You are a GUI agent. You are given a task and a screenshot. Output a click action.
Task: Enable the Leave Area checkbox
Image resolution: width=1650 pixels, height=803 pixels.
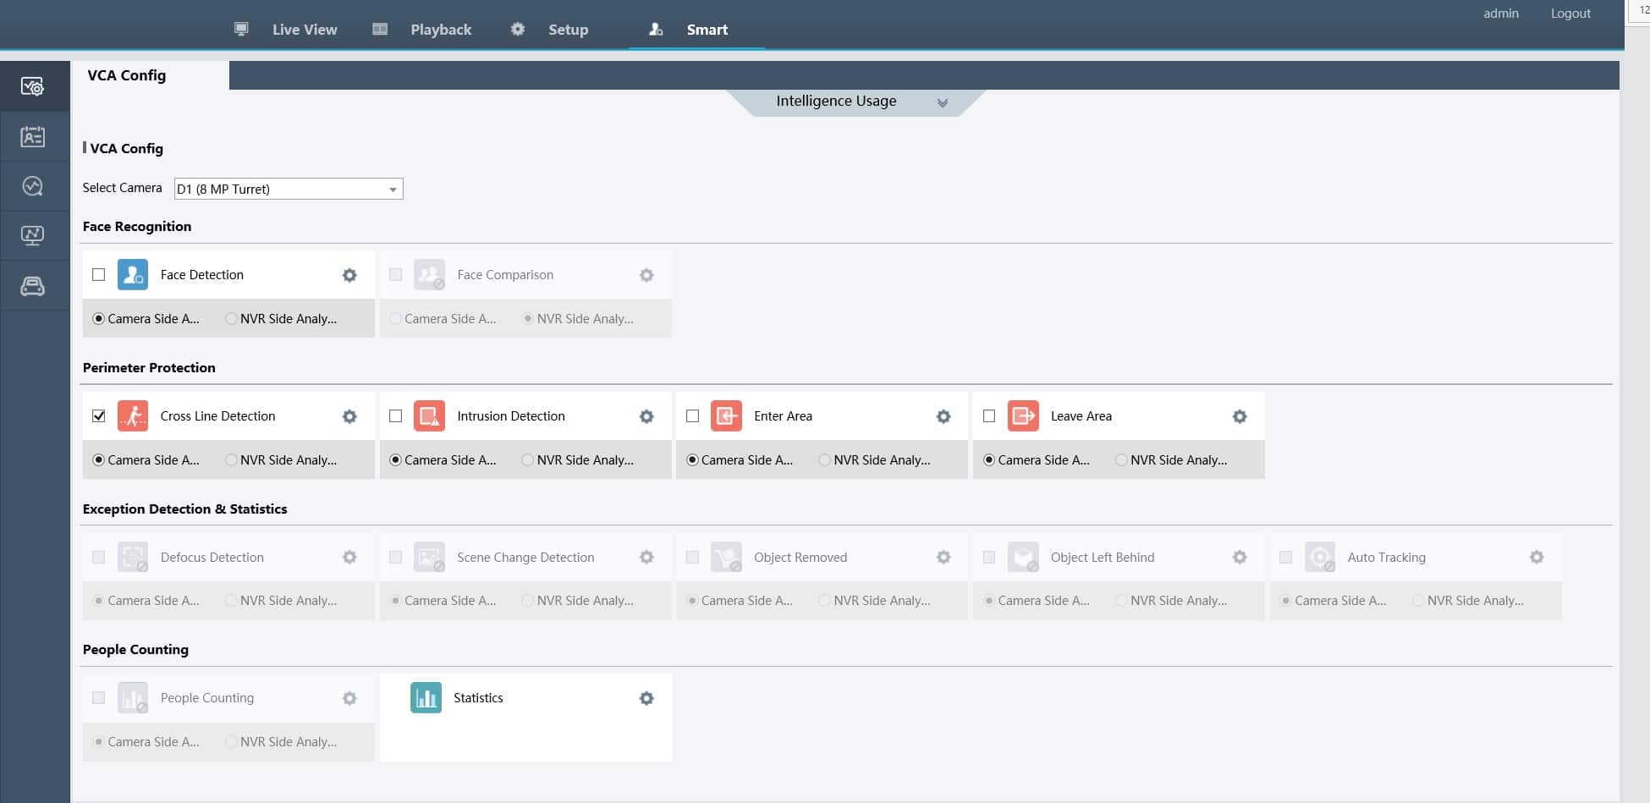(x=988, y=415)
